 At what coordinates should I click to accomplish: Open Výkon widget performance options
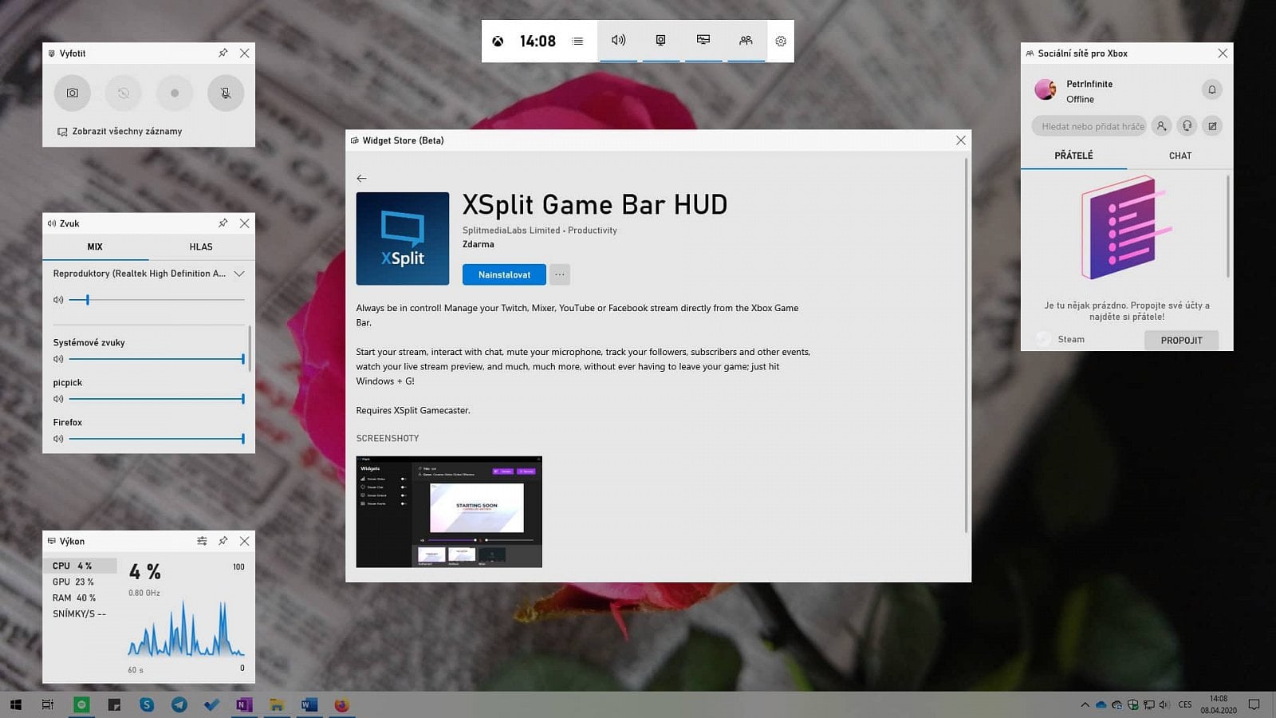point(202,541)
